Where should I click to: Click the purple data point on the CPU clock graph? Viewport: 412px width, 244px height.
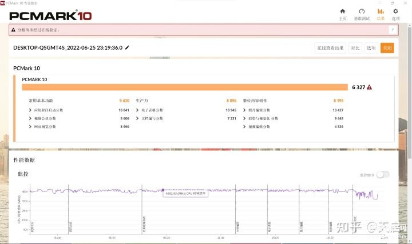163,190
